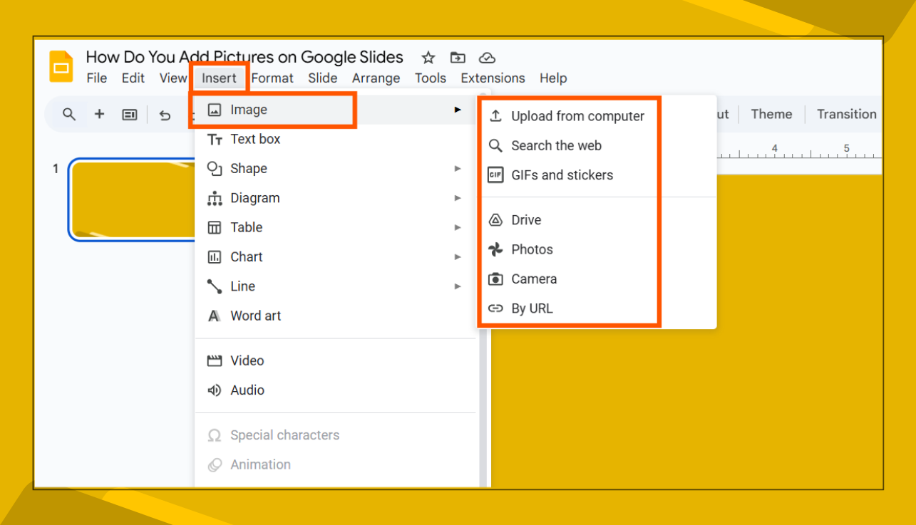Check the cloud document save status
This screenshot has height=525, width=916.
(x=488, y=57)
